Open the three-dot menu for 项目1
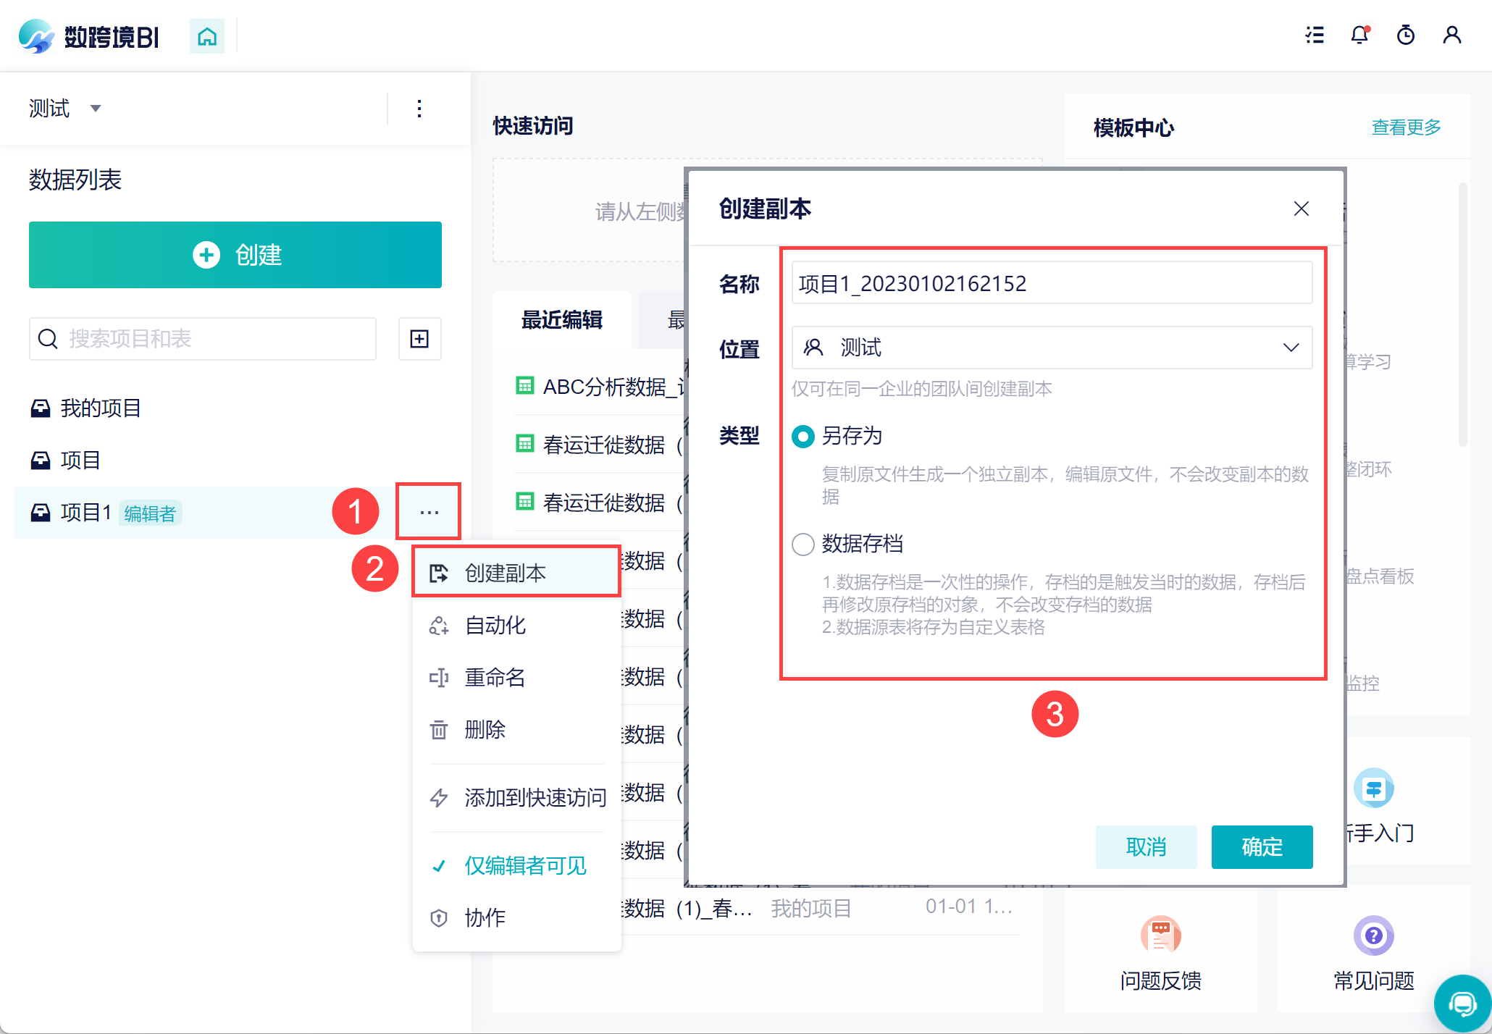The width and height of the screenshot is (1492, 1034). click(429, 512)
